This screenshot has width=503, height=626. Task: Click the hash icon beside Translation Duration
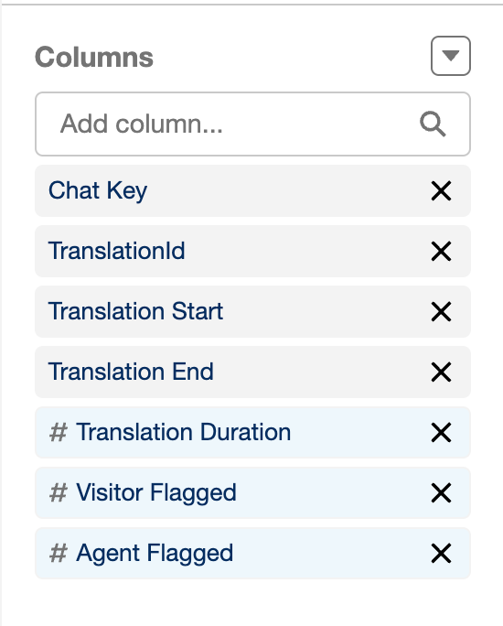[59, 432]
